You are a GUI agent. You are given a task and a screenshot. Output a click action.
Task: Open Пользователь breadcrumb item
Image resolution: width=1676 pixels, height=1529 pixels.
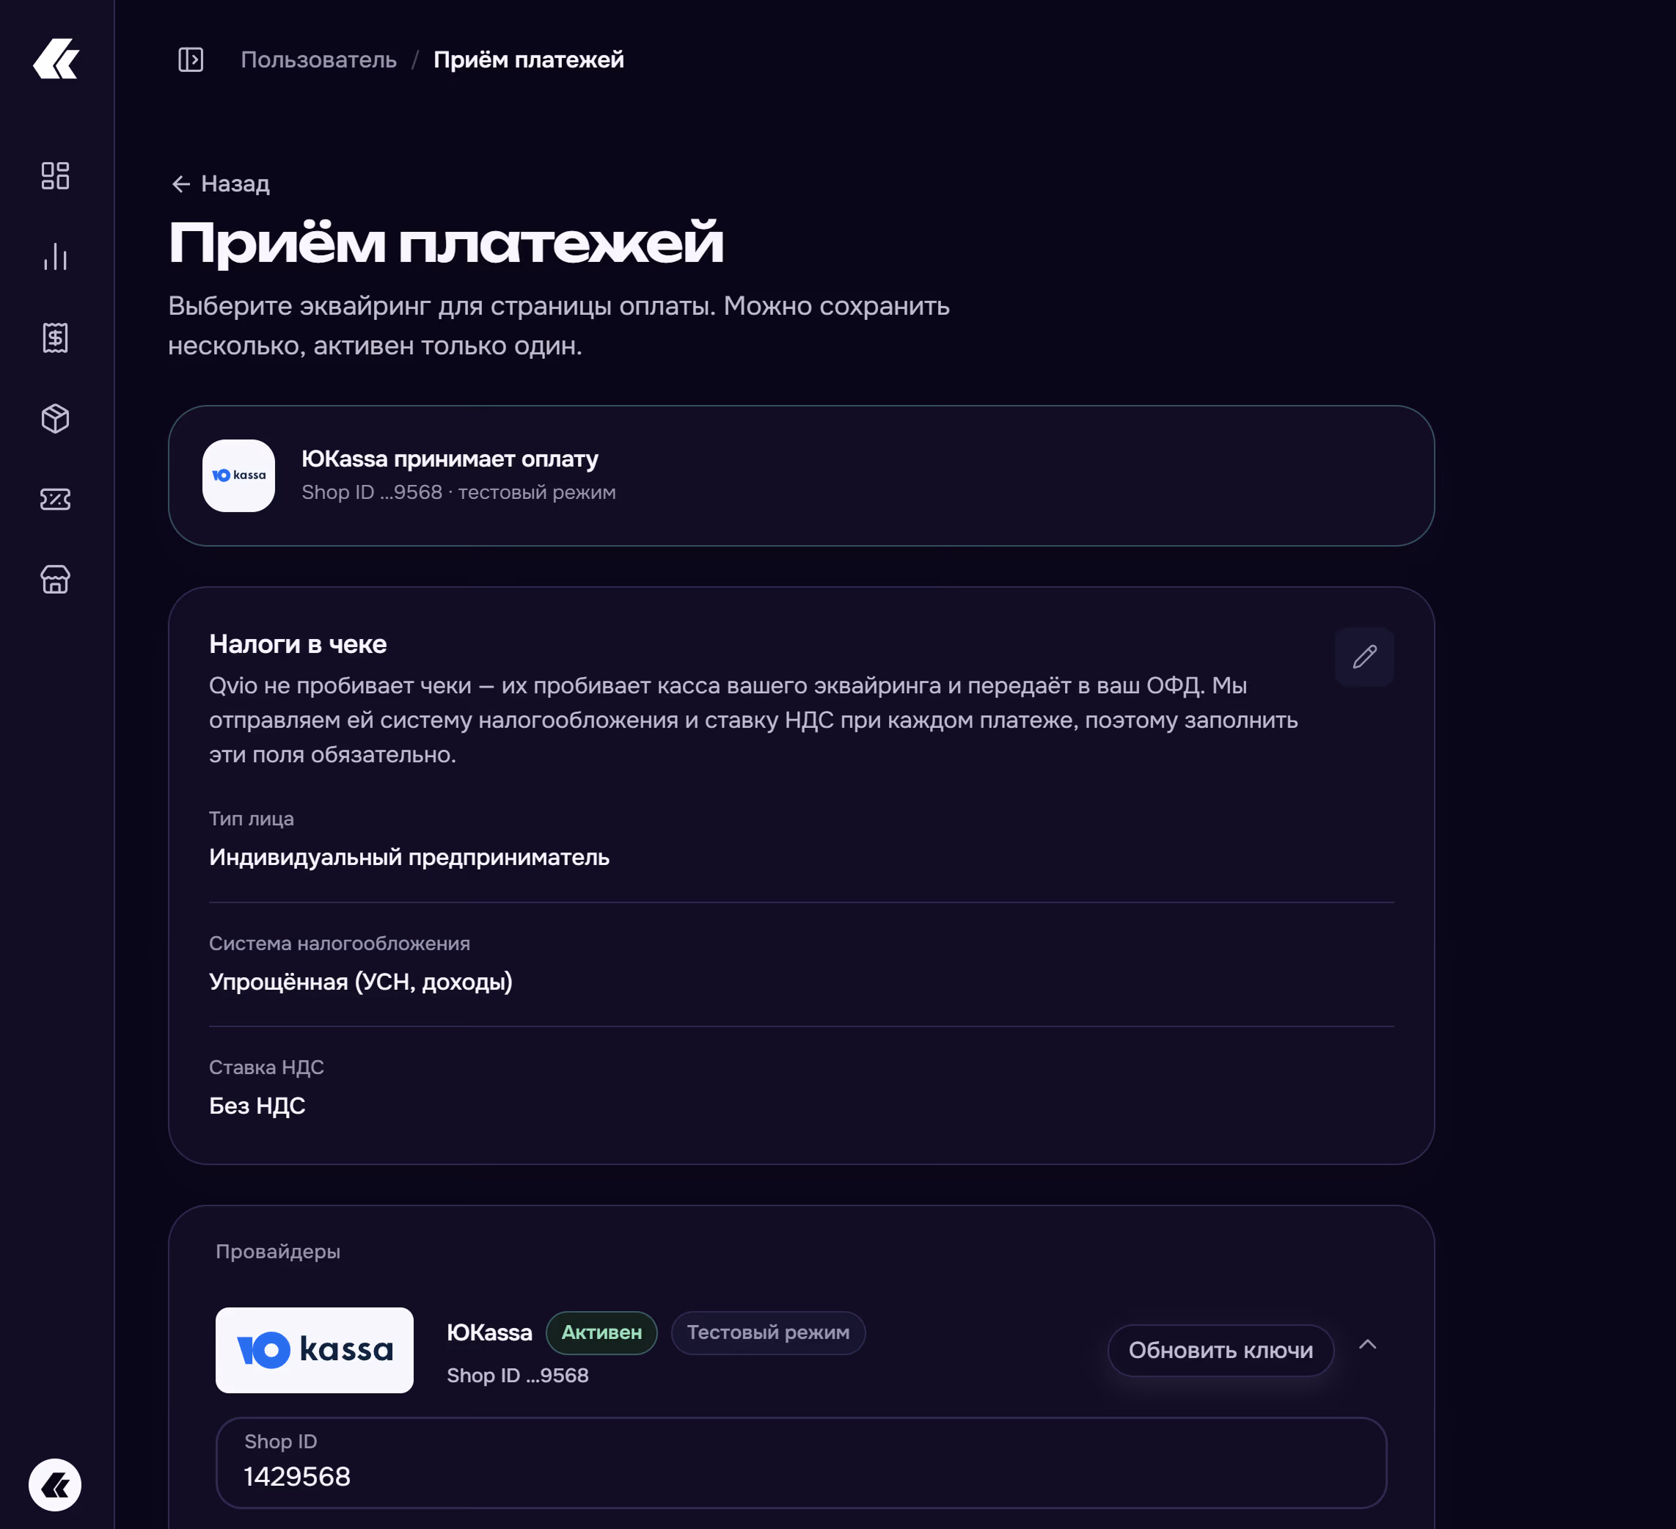pos(318,60)
